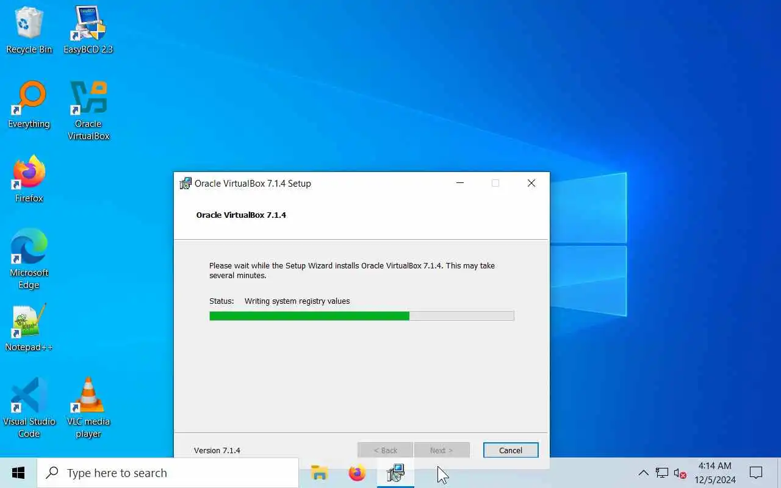Select the VLC media player desktop shortcut
The height and width of the screenshot is (488, 781).
tap(88, 408)
